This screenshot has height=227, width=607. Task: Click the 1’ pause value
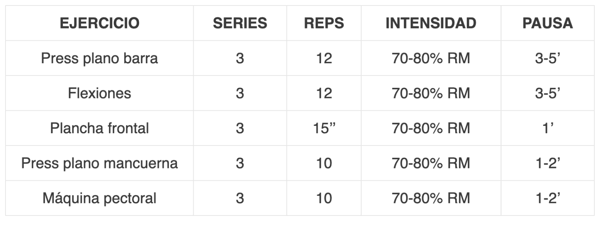(547, 128)
